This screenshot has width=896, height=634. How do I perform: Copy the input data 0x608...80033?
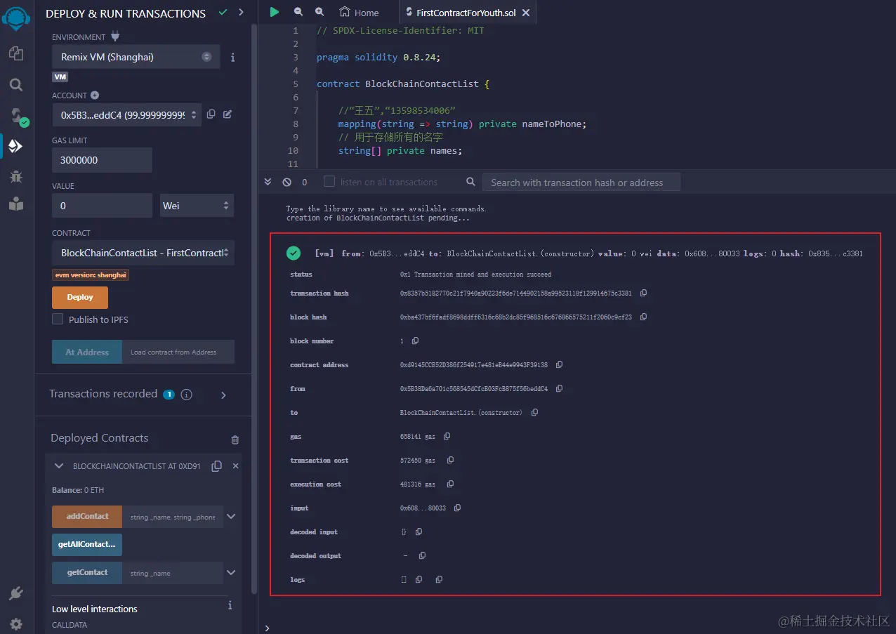(457, 508)
